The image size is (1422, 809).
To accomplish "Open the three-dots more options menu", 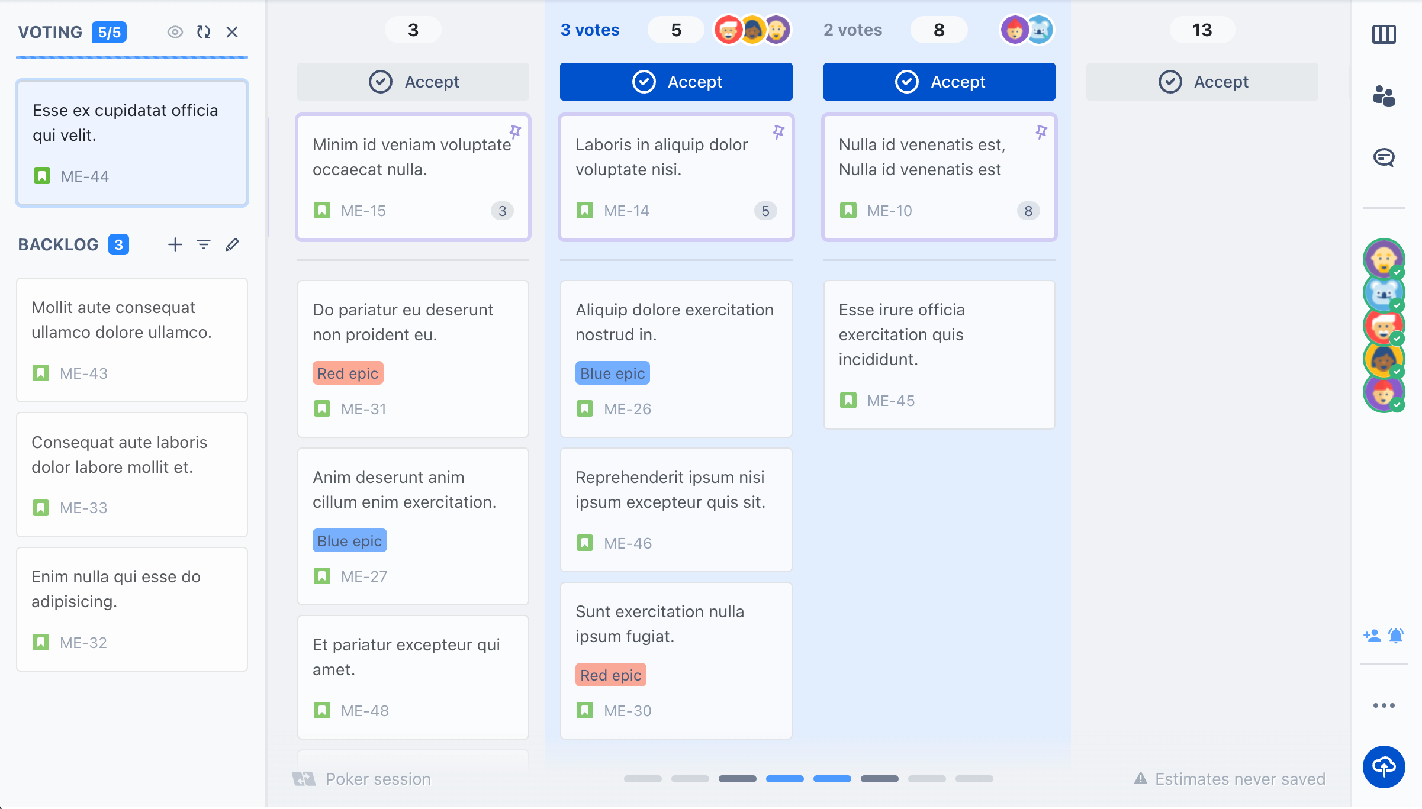I will point(1384,705).
